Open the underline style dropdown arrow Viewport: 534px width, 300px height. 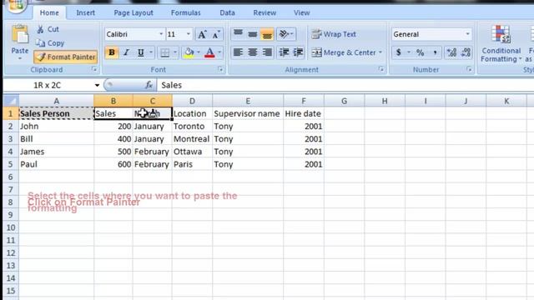click(151, 52)
